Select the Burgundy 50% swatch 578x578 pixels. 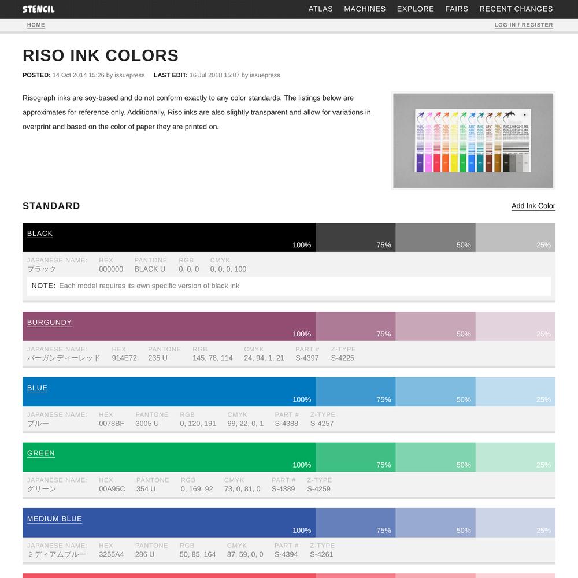[x=435, y=326]
